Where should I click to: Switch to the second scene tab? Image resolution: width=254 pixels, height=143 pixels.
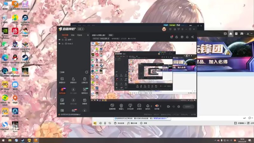pos(73,35)
